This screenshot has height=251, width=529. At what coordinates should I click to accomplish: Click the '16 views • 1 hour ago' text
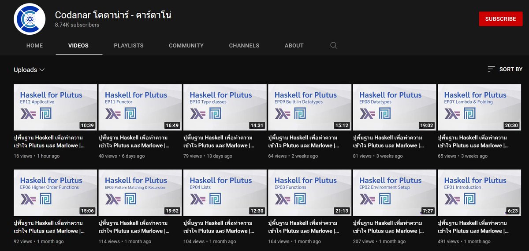(37, 156)
